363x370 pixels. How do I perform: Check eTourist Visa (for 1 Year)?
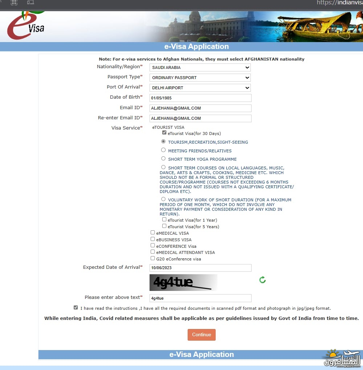click(164, 219)
